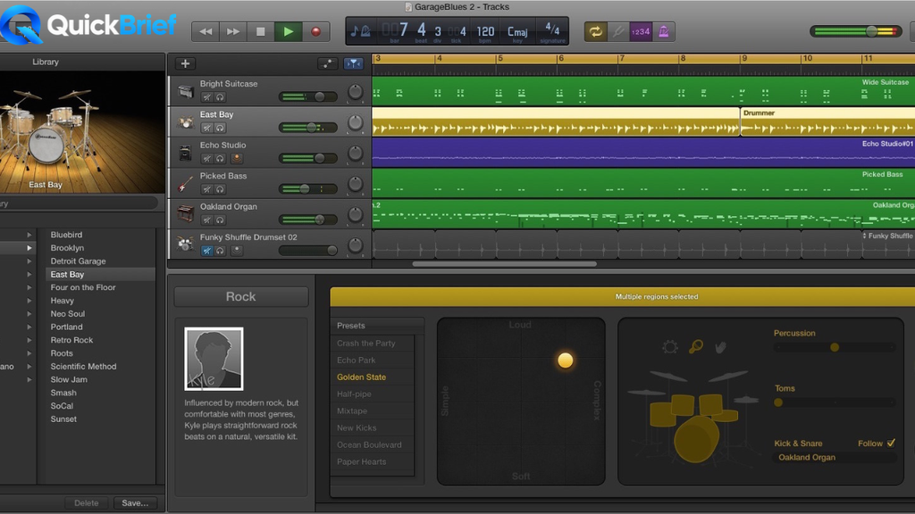Add a new track with plus button

point(185,63)
